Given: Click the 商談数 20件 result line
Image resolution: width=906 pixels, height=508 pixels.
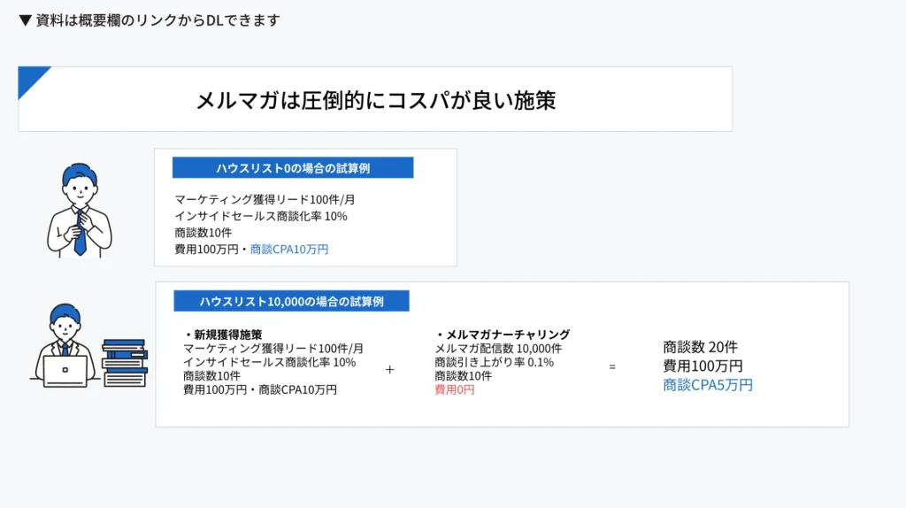Looking at the screenshot, I should click(700, 347).
